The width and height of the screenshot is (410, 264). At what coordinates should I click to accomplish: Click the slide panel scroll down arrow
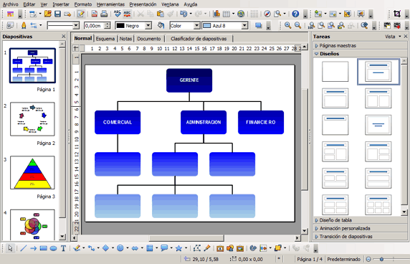point(62,237)
